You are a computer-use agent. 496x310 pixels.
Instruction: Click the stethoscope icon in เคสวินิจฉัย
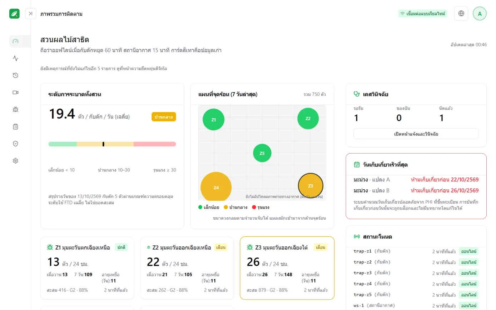357,94
